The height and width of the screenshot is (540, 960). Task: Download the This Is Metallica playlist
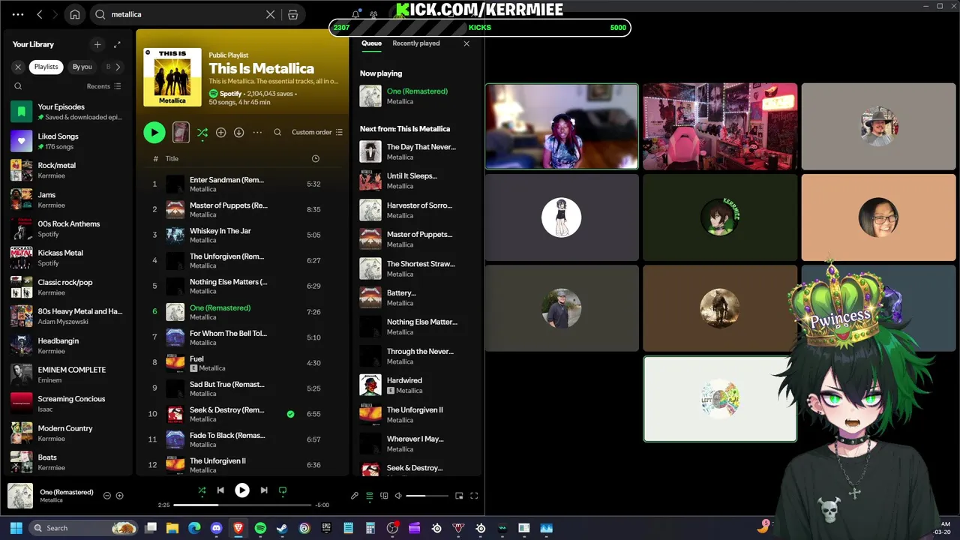tap(238, 133)
